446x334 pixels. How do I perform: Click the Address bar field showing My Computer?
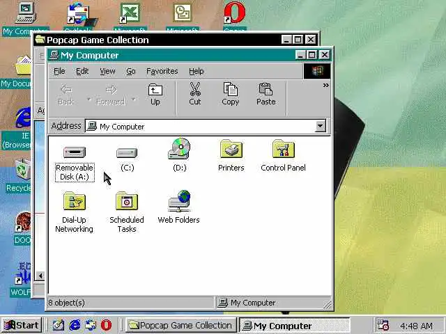206,126
